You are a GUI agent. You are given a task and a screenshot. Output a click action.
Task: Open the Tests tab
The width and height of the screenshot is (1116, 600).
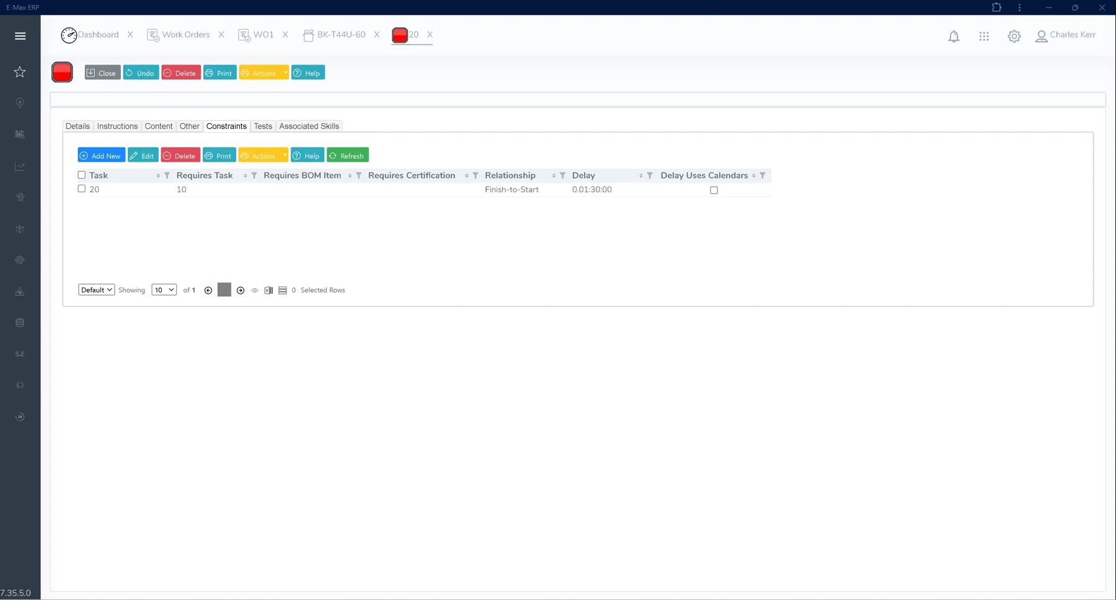click(x=263, y=126)
